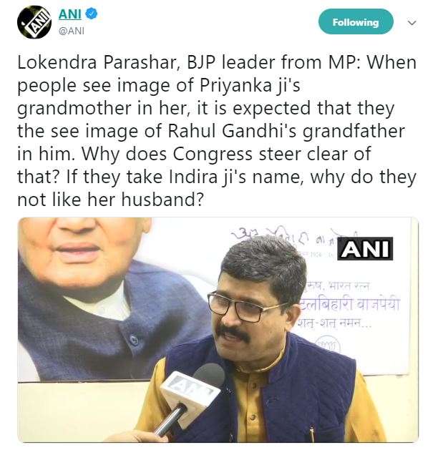Open the ANI display name link
Image resolution: width=438 pixels, height=450 pixels.
tap(70, 14)
